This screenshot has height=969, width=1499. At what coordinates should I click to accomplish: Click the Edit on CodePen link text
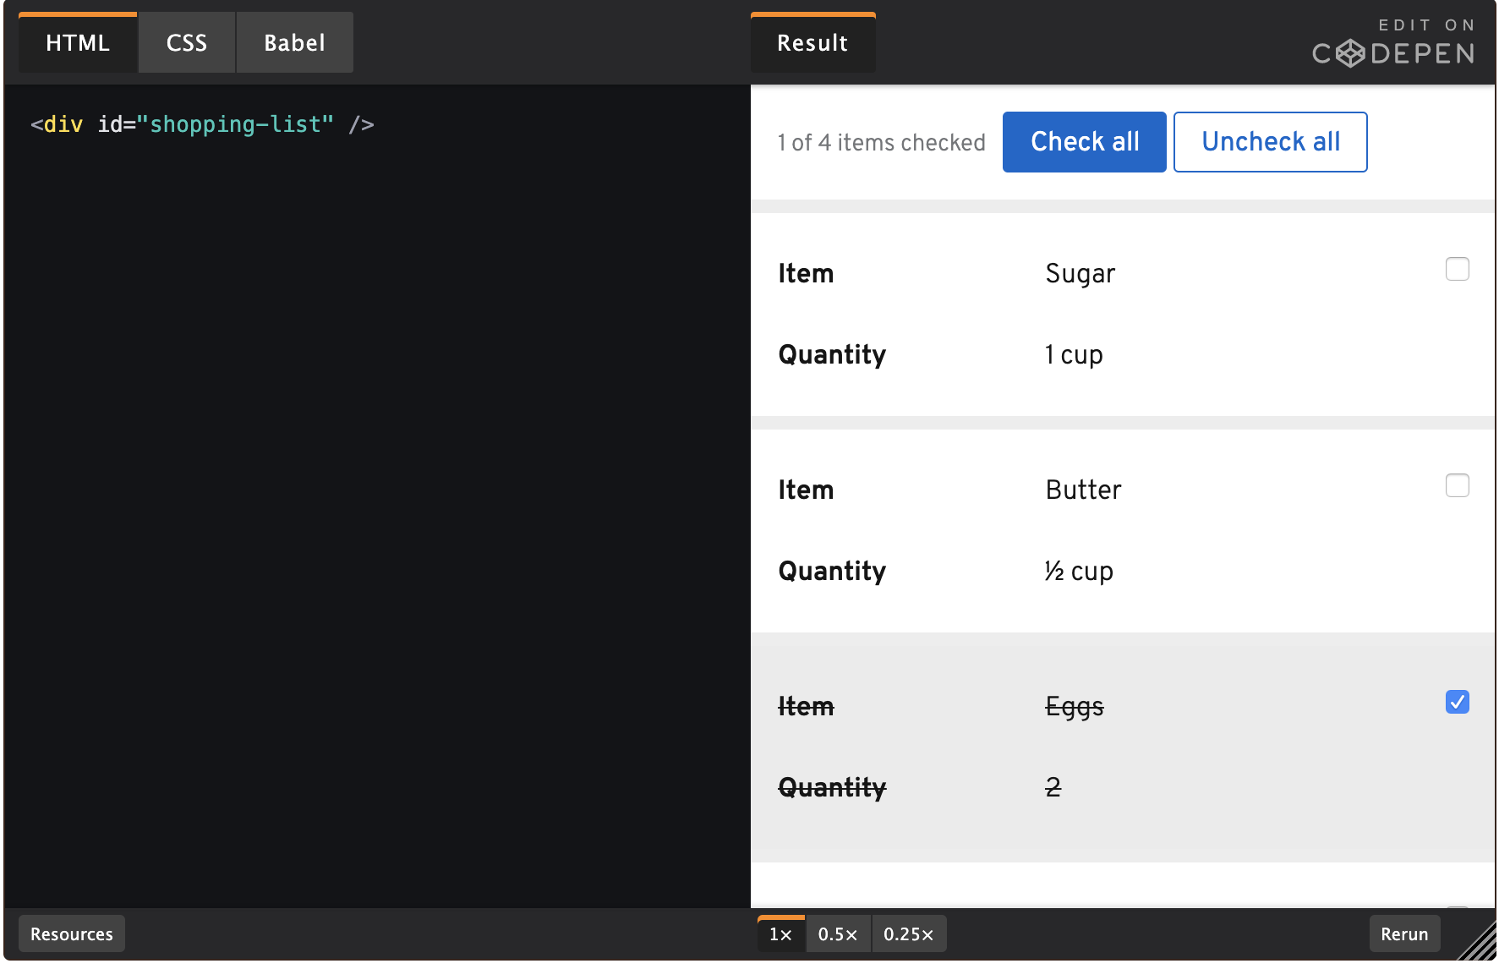[x=1426, y=25]
